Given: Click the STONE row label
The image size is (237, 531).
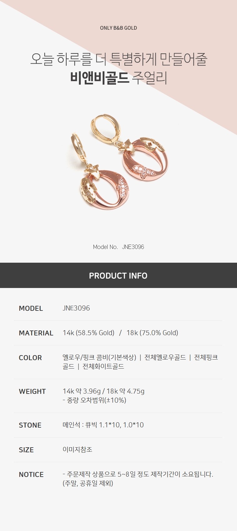Looking at the screenshot, I should coord(30,425).
